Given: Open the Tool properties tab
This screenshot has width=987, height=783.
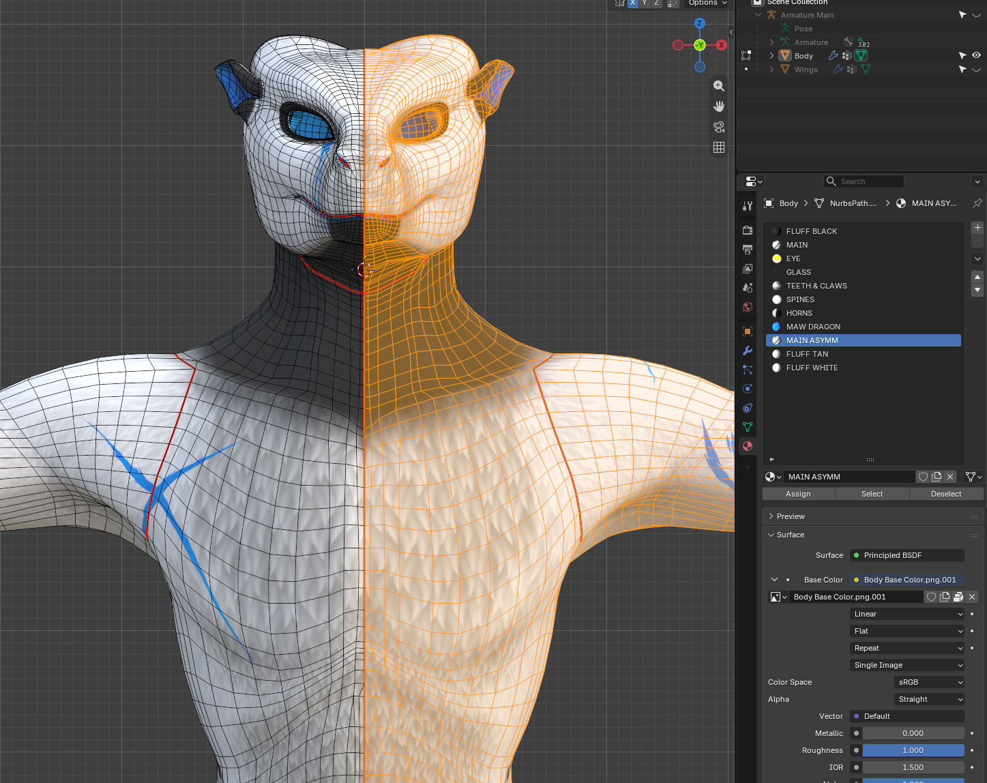Looking at the screenshot, I should (748, 206).
